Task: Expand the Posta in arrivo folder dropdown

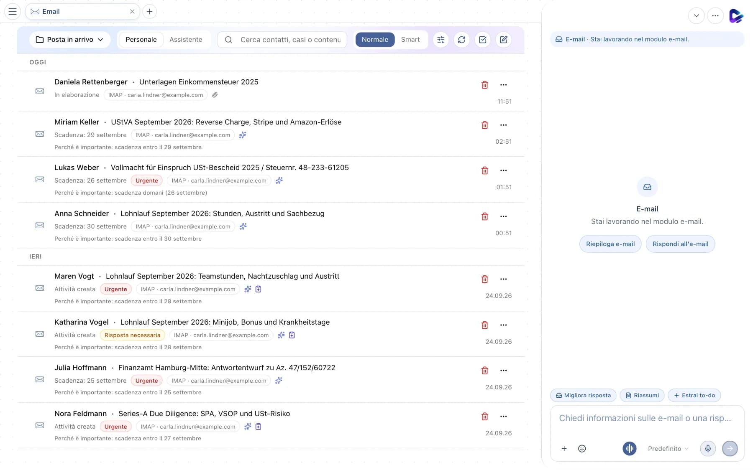Action: coord(70,40)
